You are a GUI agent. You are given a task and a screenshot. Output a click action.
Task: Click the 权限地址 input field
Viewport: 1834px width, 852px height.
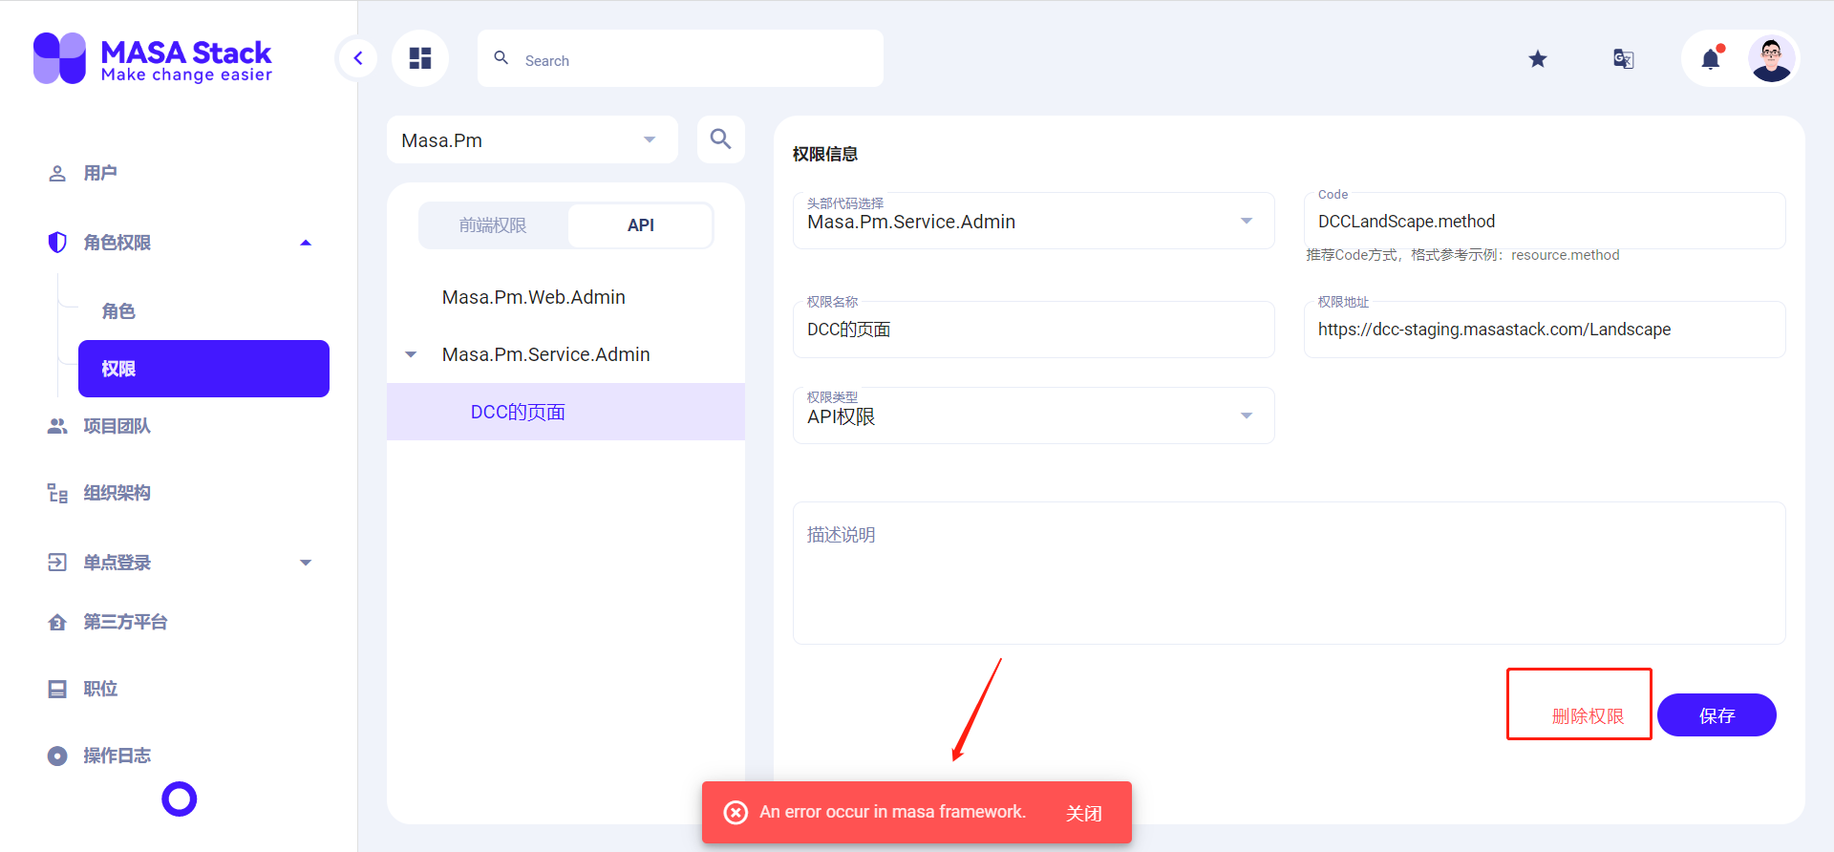click(1545, 330)
